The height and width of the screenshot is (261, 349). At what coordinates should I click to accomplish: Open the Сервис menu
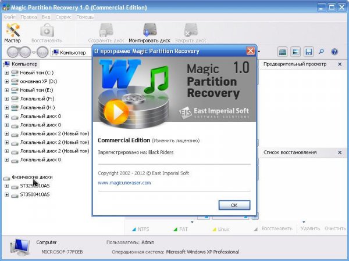[63, 17]
